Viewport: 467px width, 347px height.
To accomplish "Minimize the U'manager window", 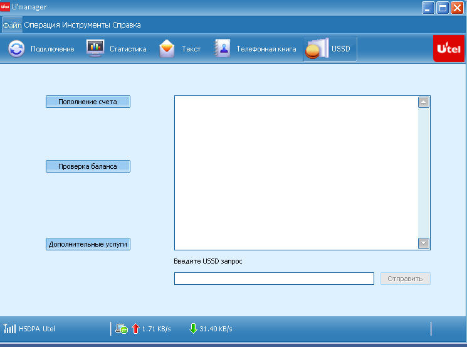I will (428, 8).
